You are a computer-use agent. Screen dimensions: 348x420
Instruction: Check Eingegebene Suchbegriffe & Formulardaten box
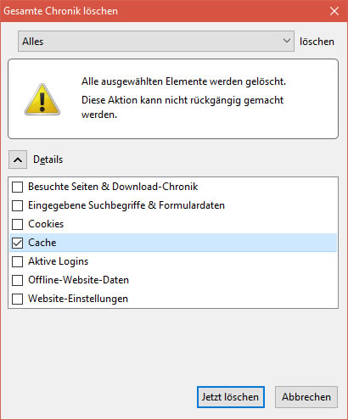(18, 205)
